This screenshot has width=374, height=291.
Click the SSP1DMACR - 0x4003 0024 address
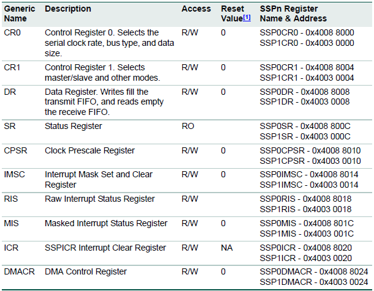pyautogui.click(x=314, y=282)
